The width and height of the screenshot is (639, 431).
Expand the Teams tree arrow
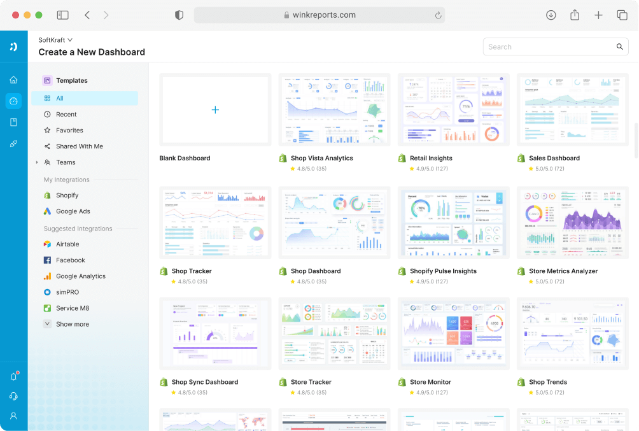tap(37, 162)
